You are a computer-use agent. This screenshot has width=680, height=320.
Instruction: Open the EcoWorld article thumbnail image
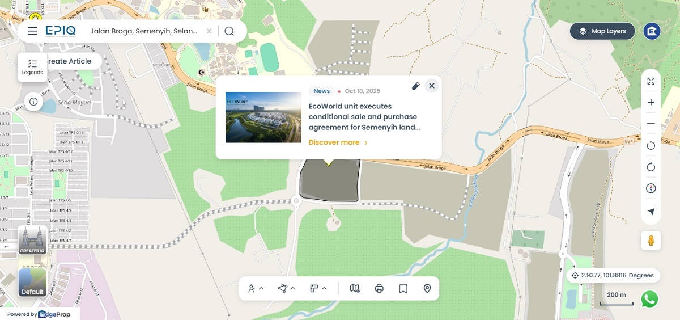(x=263, y=117)
